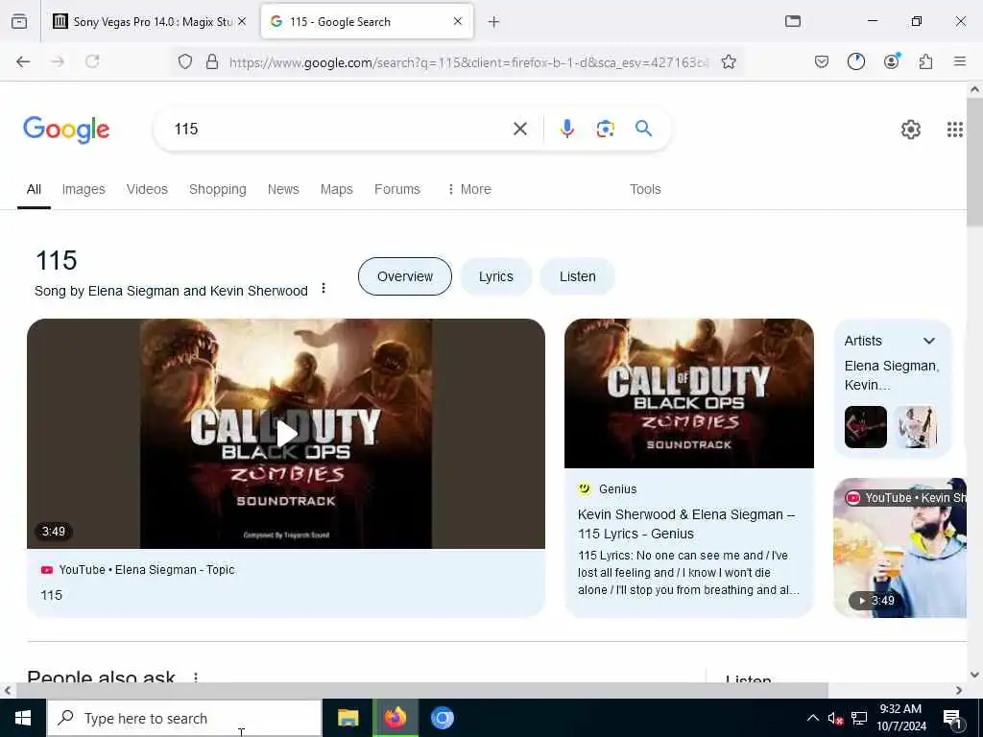Click the Overview chip
Viewport: 983px width, 737px height.
[x=405, y=276]
